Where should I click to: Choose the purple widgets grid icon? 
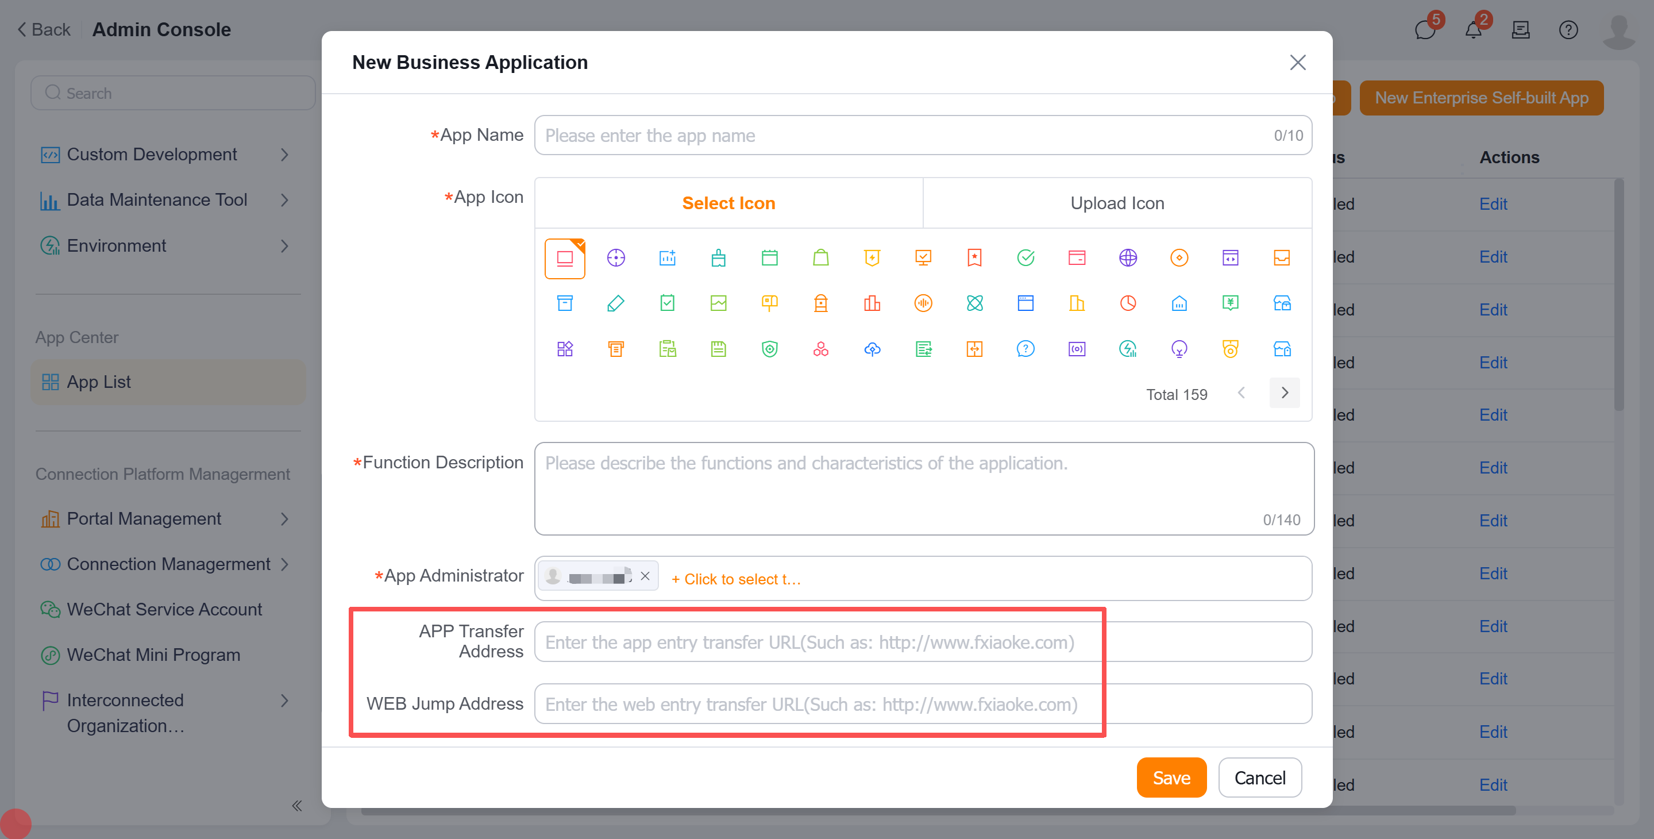565,349
